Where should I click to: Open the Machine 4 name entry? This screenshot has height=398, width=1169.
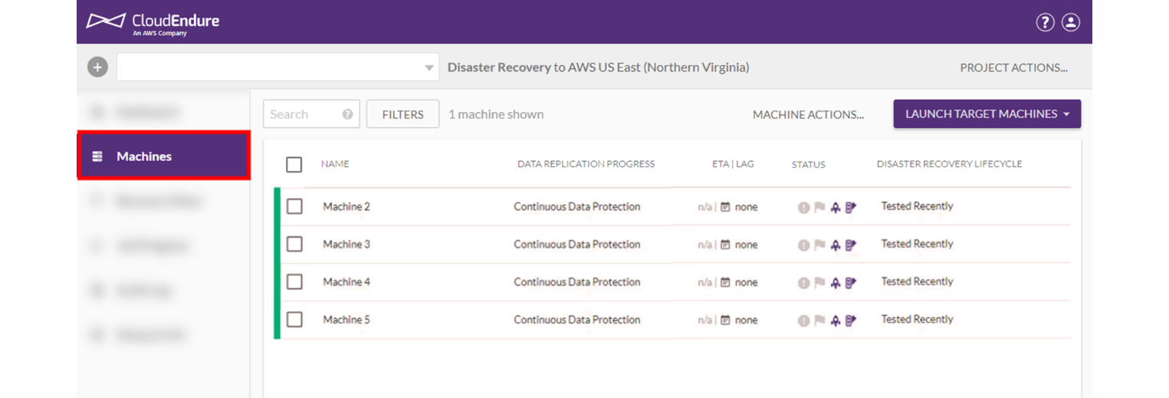(x=346, y=281)
